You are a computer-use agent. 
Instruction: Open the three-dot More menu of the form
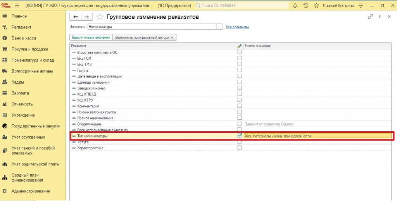tap(380, 17)
